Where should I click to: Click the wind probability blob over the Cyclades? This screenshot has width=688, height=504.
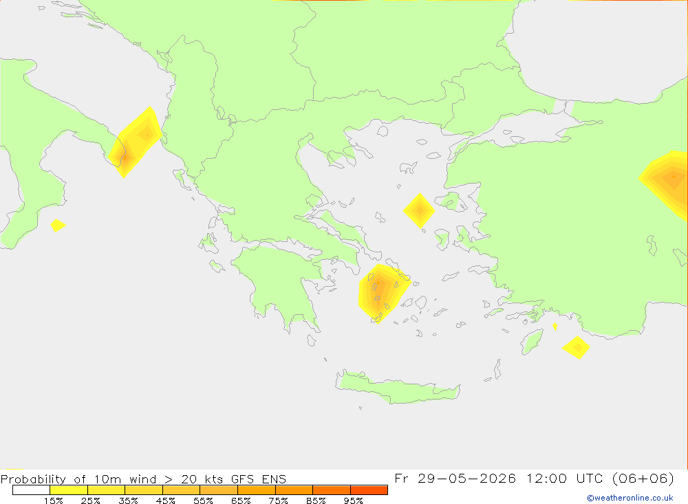(x=382, y=293)
